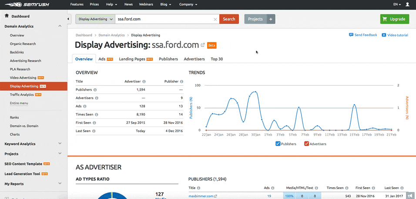Open the Publishers tab
Viewport: 416px width, 199px height.
point(168,59)
